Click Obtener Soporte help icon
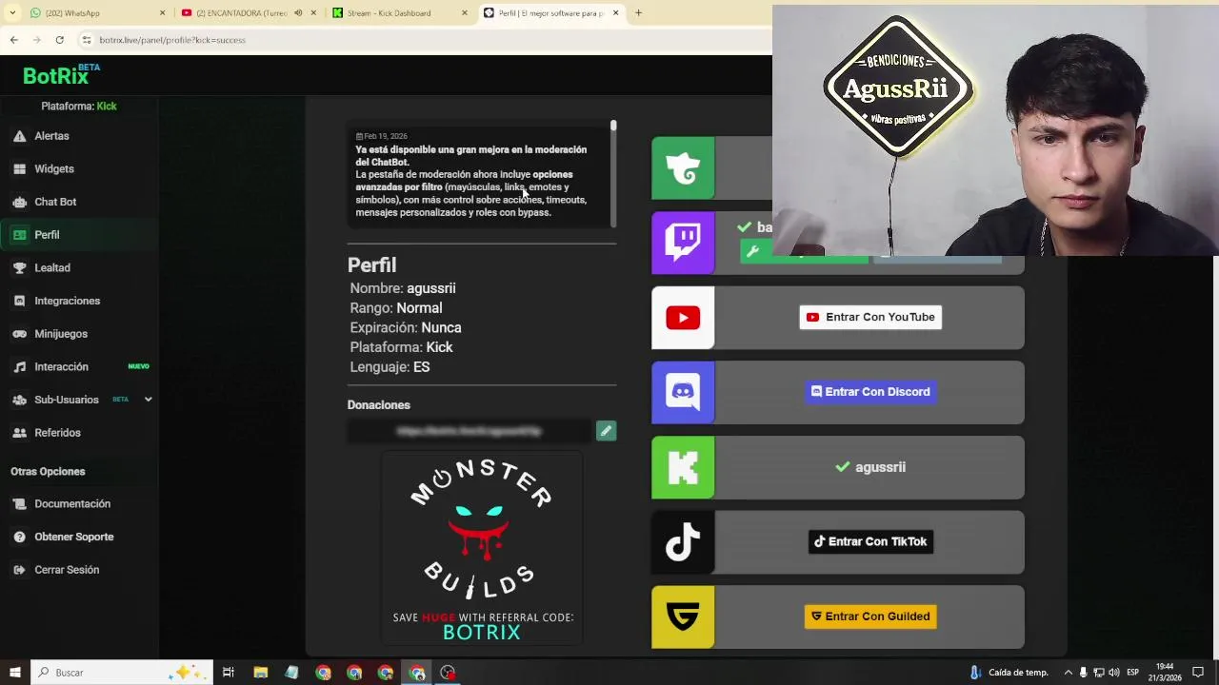 click(19, 538)
